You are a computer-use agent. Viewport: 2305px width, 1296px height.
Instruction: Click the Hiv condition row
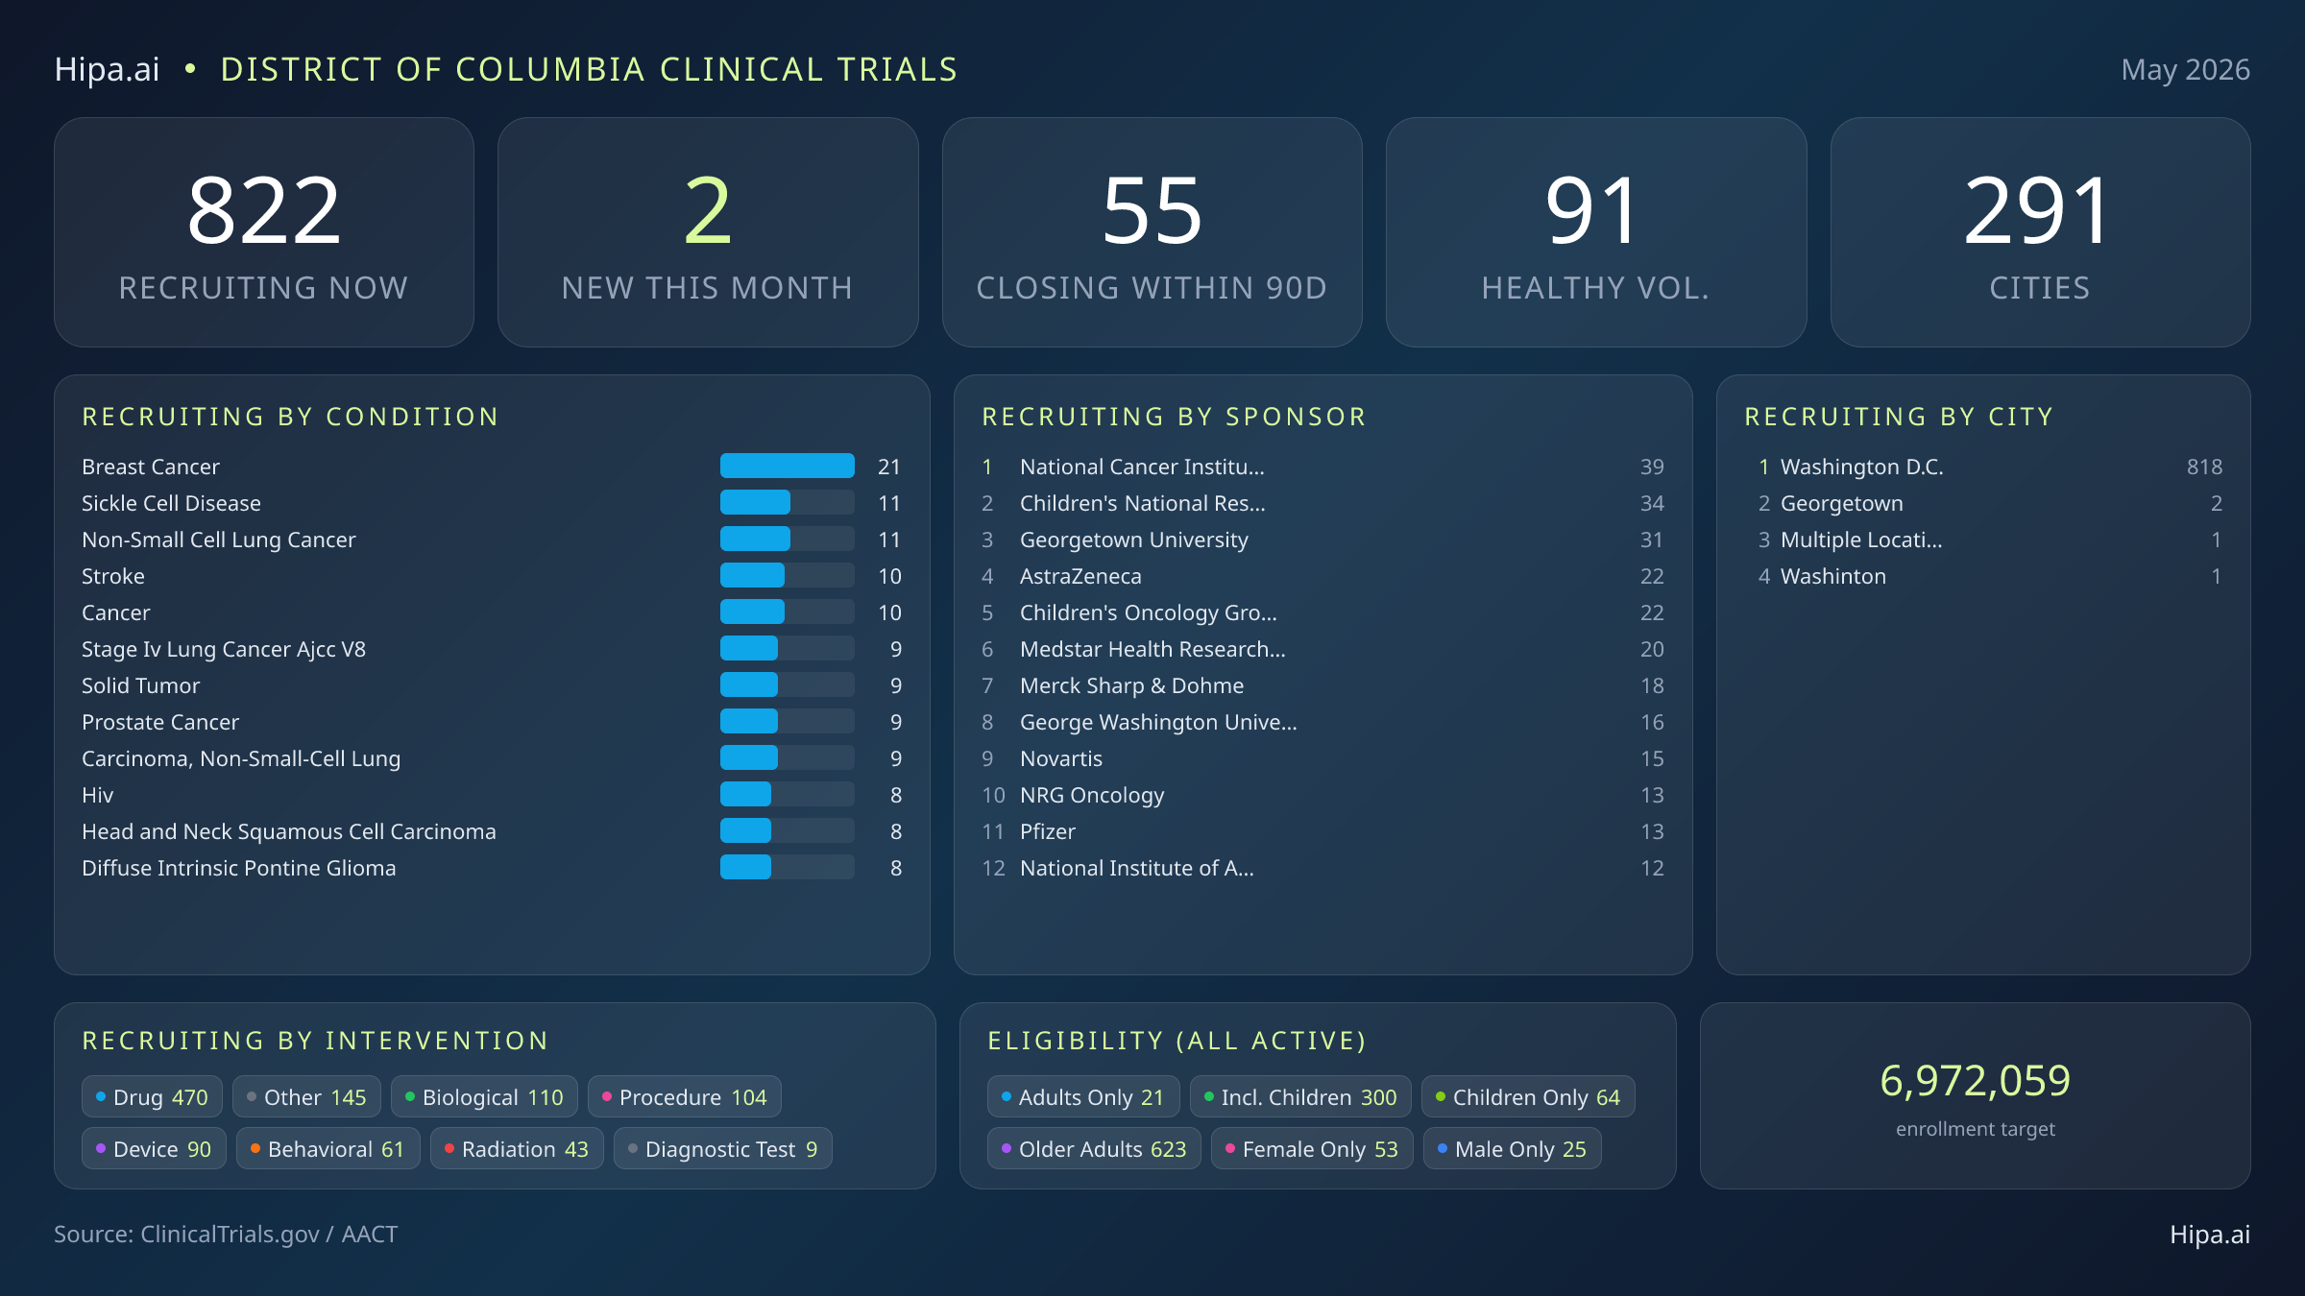click(x=492, y=795)
